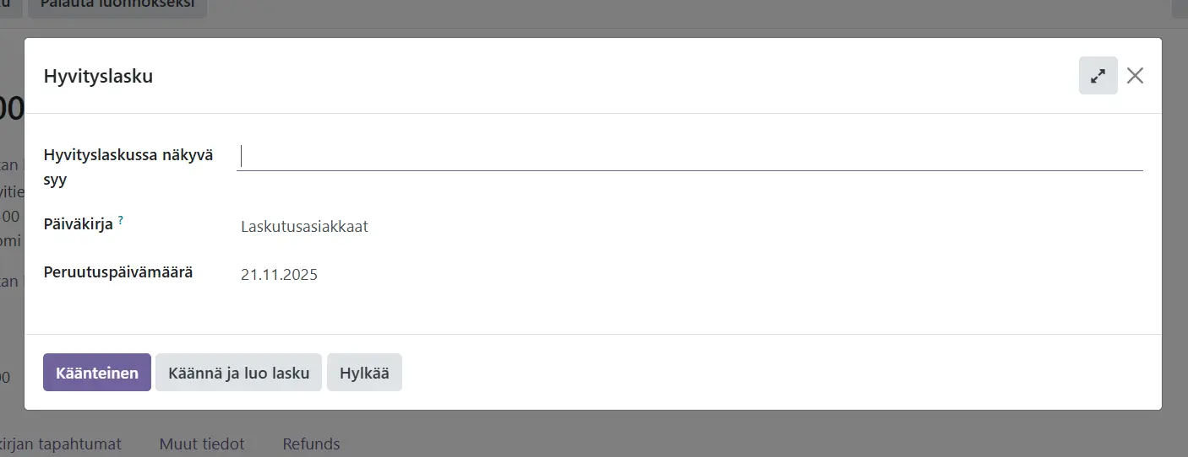Open the Laskutusasiakkaat journal dropdown
Image resolution: width=1188 pixels, height=457 pixels.
[x=304, y=227]
